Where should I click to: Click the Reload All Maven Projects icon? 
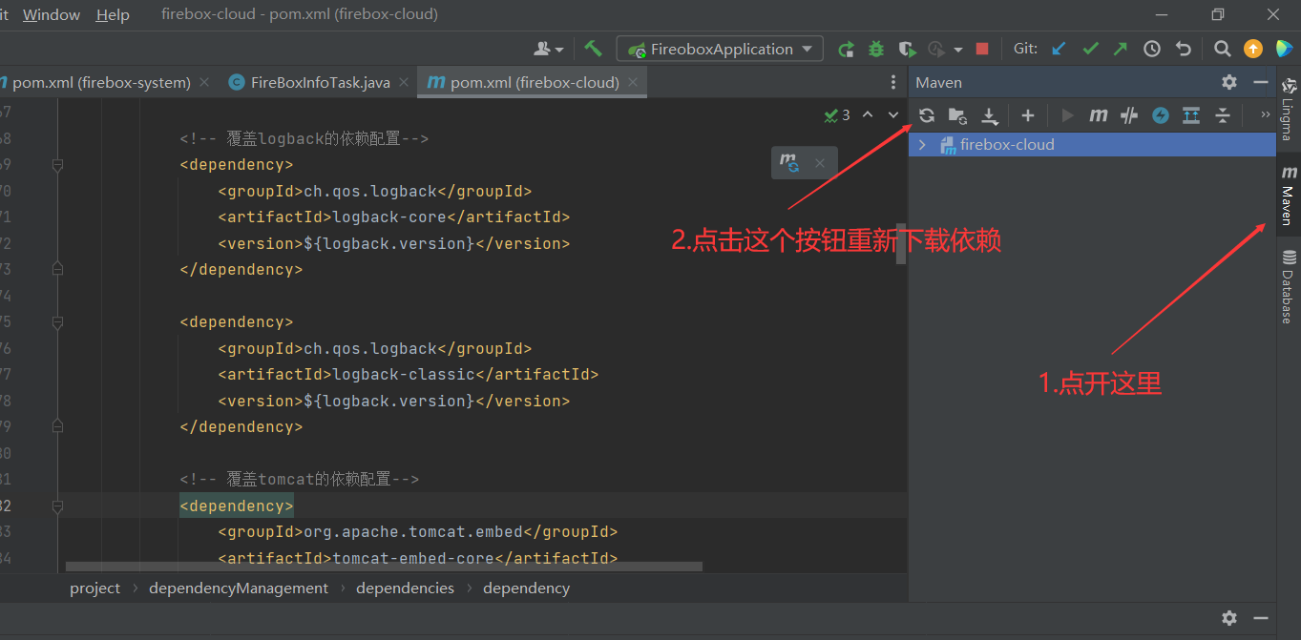click(927, 115)
